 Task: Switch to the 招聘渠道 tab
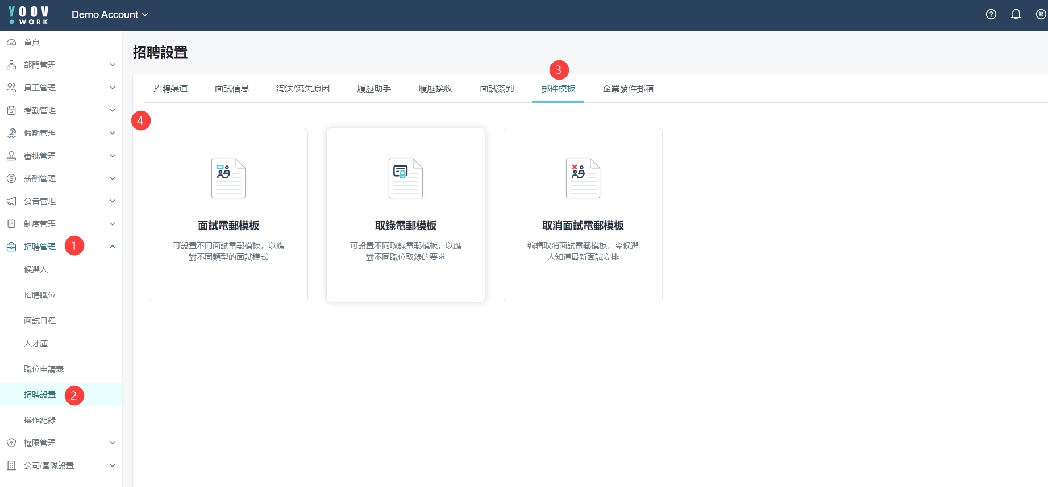(x=170, y=89)
